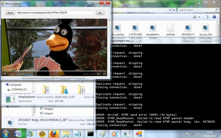Screen dimensions: 221x138
Task: Select the 1-9755-000 media file
Action: 135,30
